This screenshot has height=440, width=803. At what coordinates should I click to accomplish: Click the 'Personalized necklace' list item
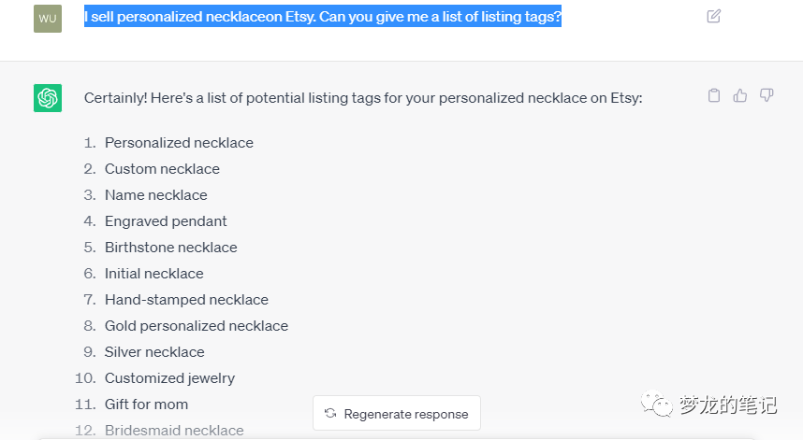point(179,143)
